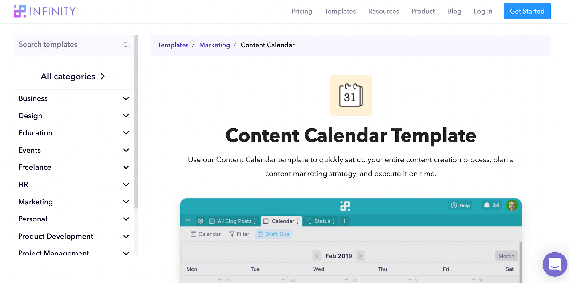Click the Get Started button
569x283 pixels.
(x=527, y=11)
